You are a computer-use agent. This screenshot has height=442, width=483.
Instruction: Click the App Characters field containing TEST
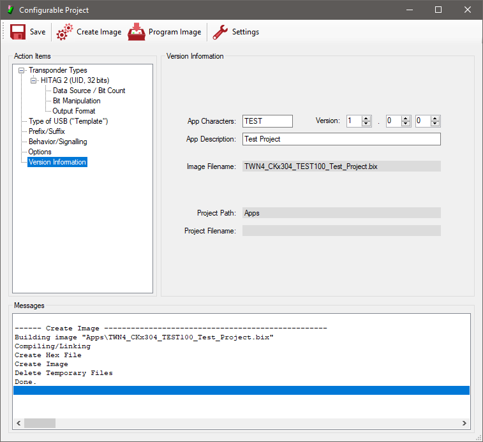(x=267, y=121)
